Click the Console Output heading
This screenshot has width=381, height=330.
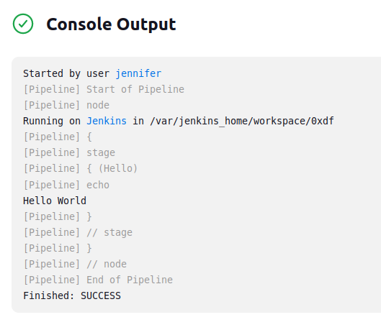coord(111,24)
